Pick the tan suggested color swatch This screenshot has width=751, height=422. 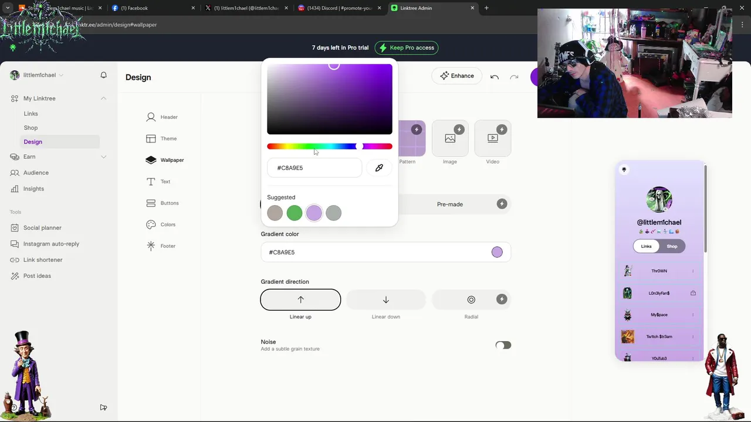click(x=275, y=213)
